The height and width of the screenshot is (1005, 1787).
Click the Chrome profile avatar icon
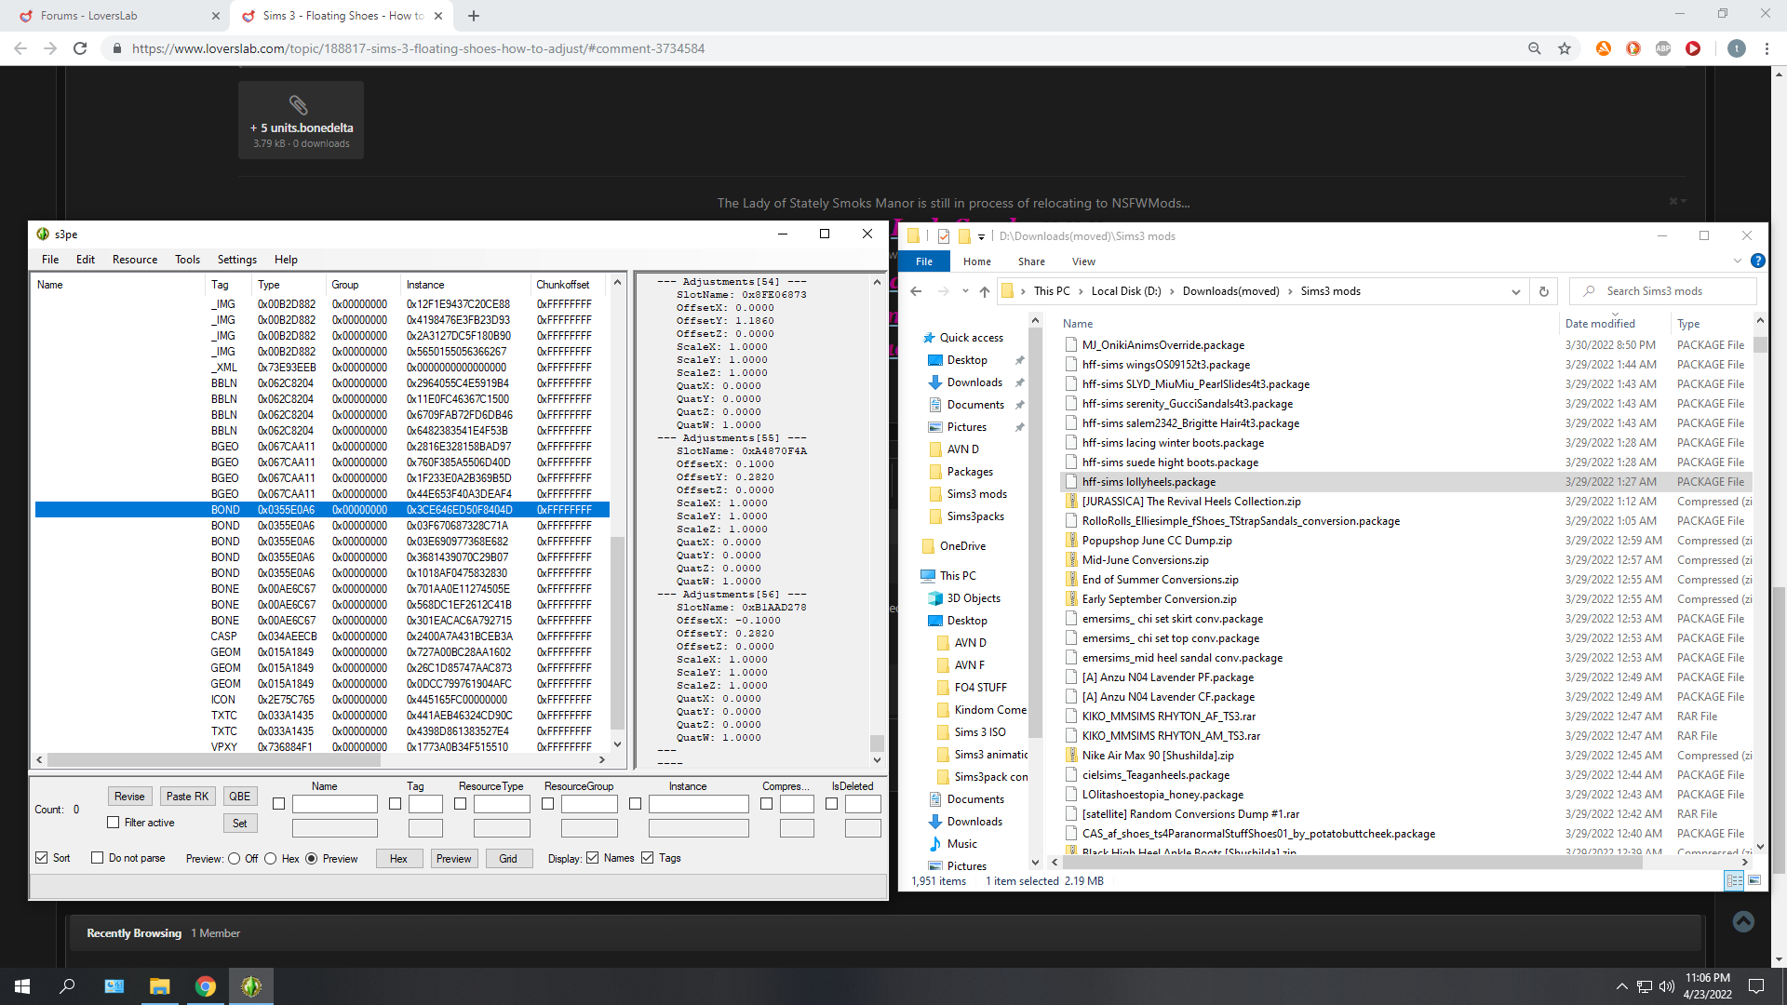tap(1737, 48)
